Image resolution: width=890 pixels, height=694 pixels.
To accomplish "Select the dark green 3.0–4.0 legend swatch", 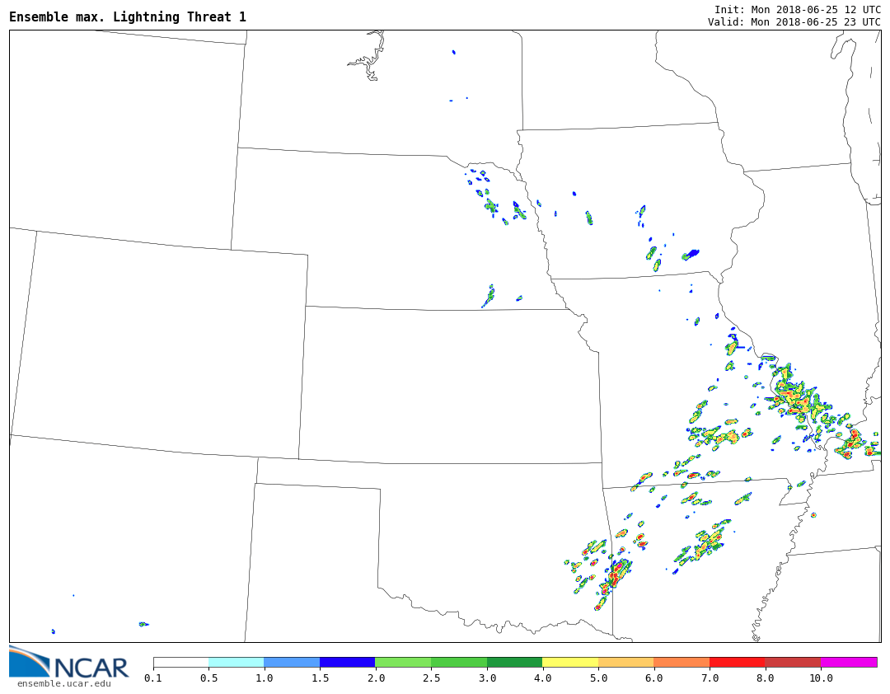I will (514, 662).
